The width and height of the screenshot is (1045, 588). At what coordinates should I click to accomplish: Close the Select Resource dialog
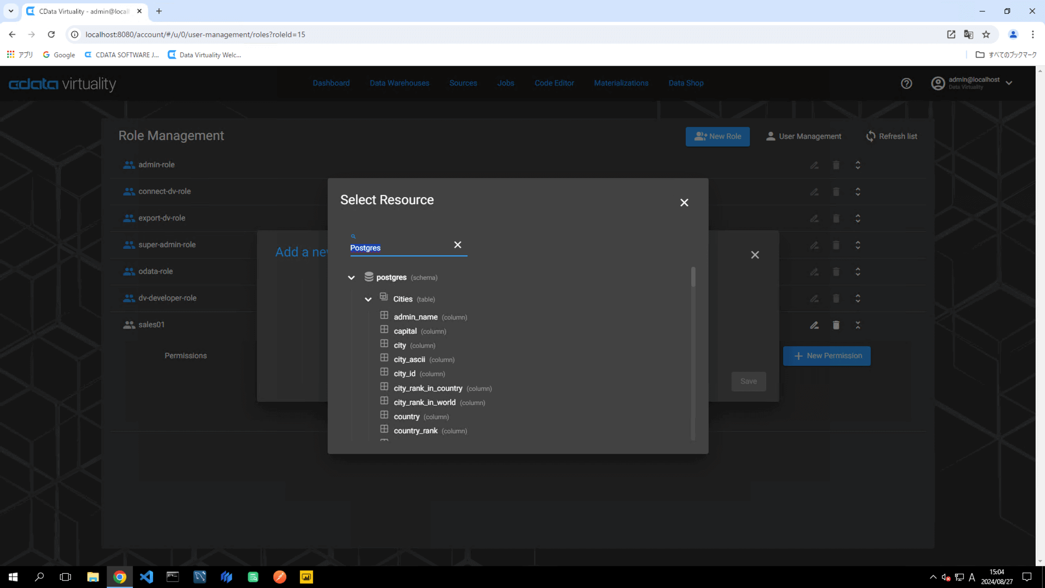coord(684,203)
